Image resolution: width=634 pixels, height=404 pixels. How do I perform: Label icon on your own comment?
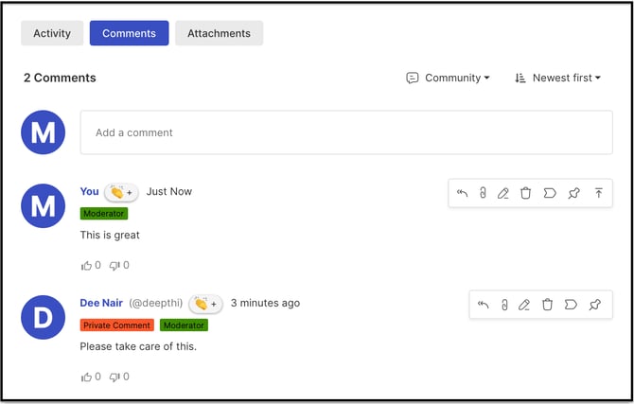coord(550,193)
